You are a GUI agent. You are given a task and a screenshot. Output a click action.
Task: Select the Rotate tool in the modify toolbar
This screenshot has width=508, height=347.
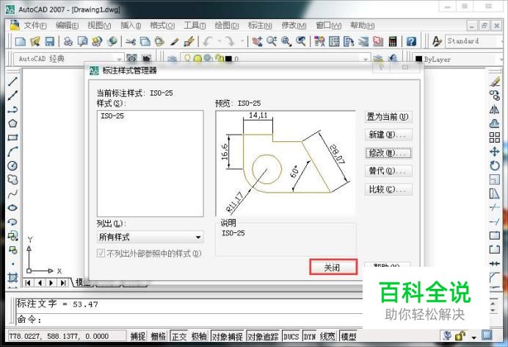494,165
